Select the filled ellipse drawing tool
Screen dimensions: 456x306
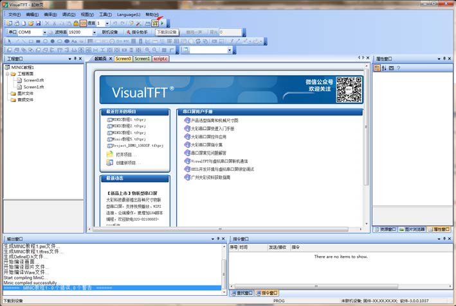click(x=67, y=41)
